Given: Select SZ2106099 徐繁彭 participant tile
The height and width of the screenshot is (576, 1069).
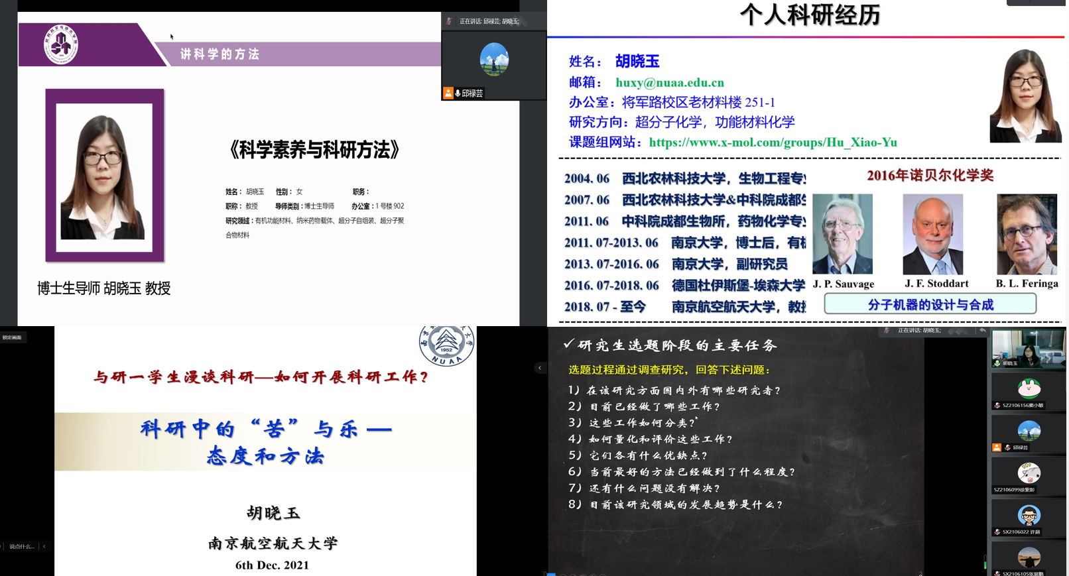Looking at the screenshot, I should pyautogui.click(x=1029, y=475).
